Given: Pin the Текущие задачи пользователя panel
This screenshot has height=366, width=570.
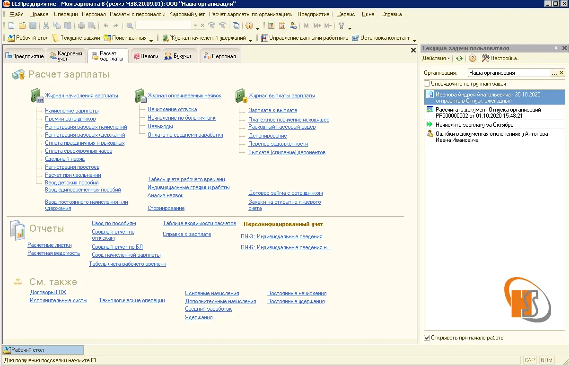Looking at the screenshot, I should (x=556, y=48).
